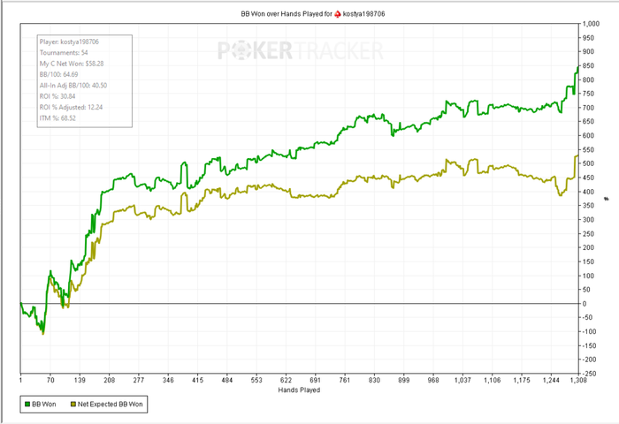The image size is (619, 424).
Task: Click the y-axis value 800
Action: coord(588,79)
